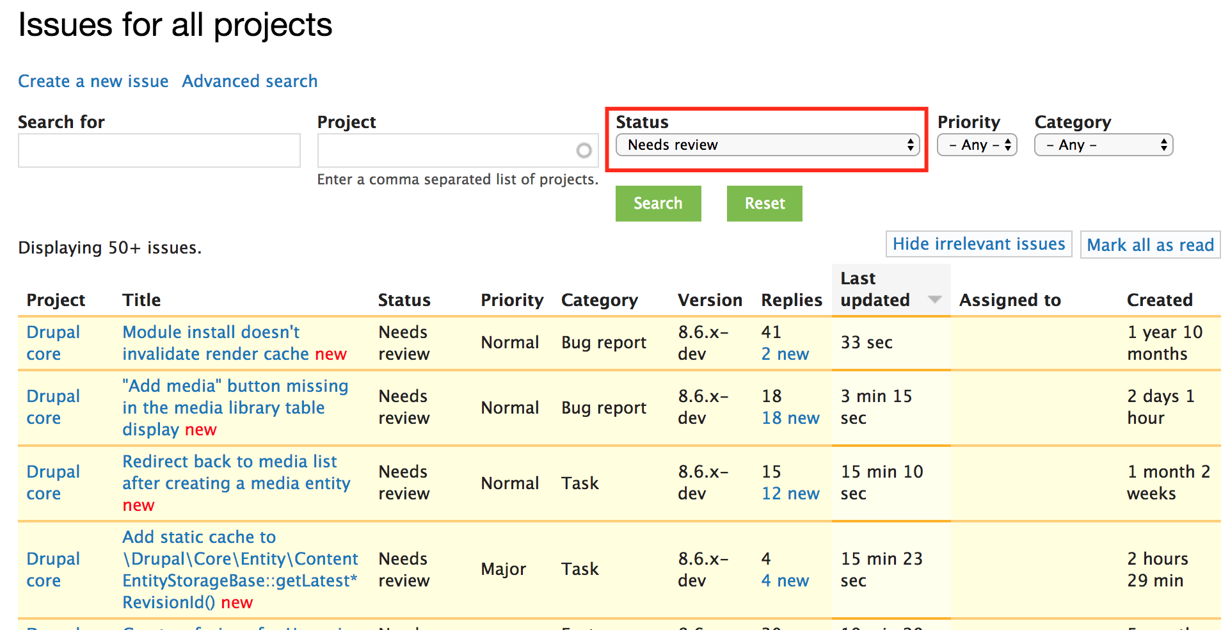The width and height of the screenshot is (1230, 630).
Task: Click the Project input field
Action: click(458, 150)
